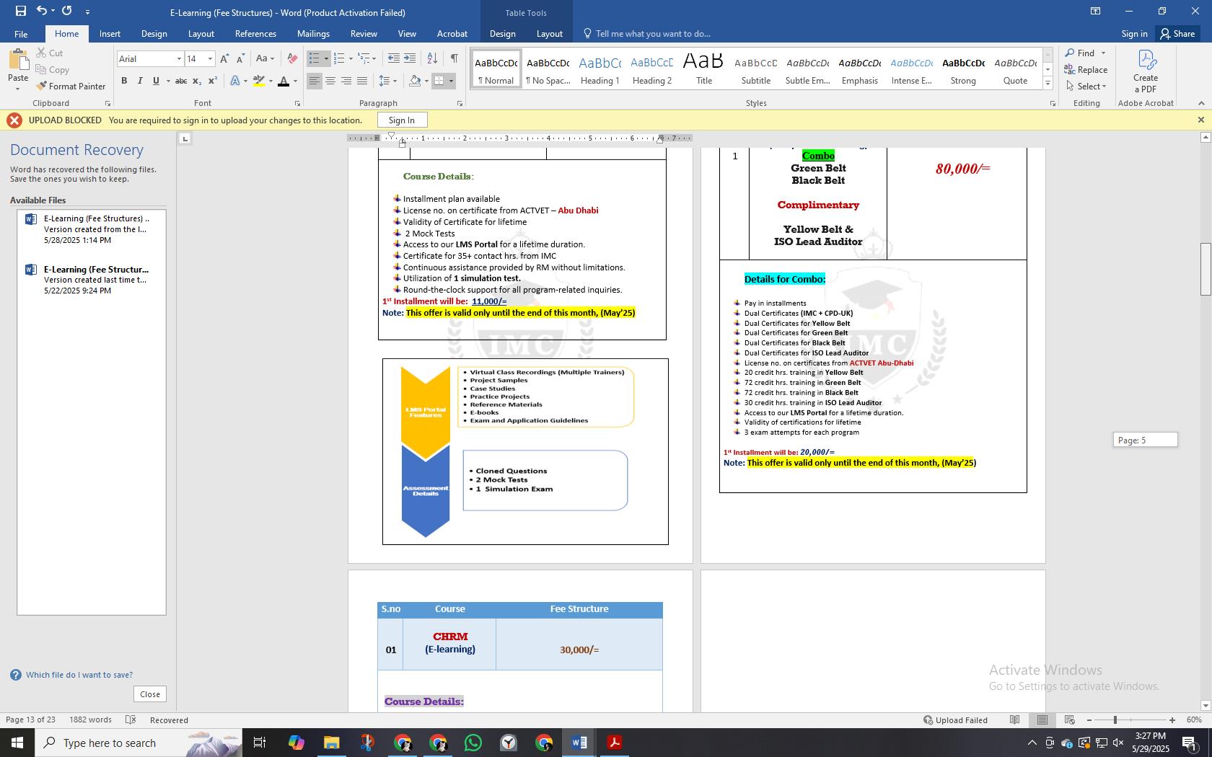The width and height of the screenshot is (1212, 757).
Task: Justify the paragraph text
Action: coord(362,81)
